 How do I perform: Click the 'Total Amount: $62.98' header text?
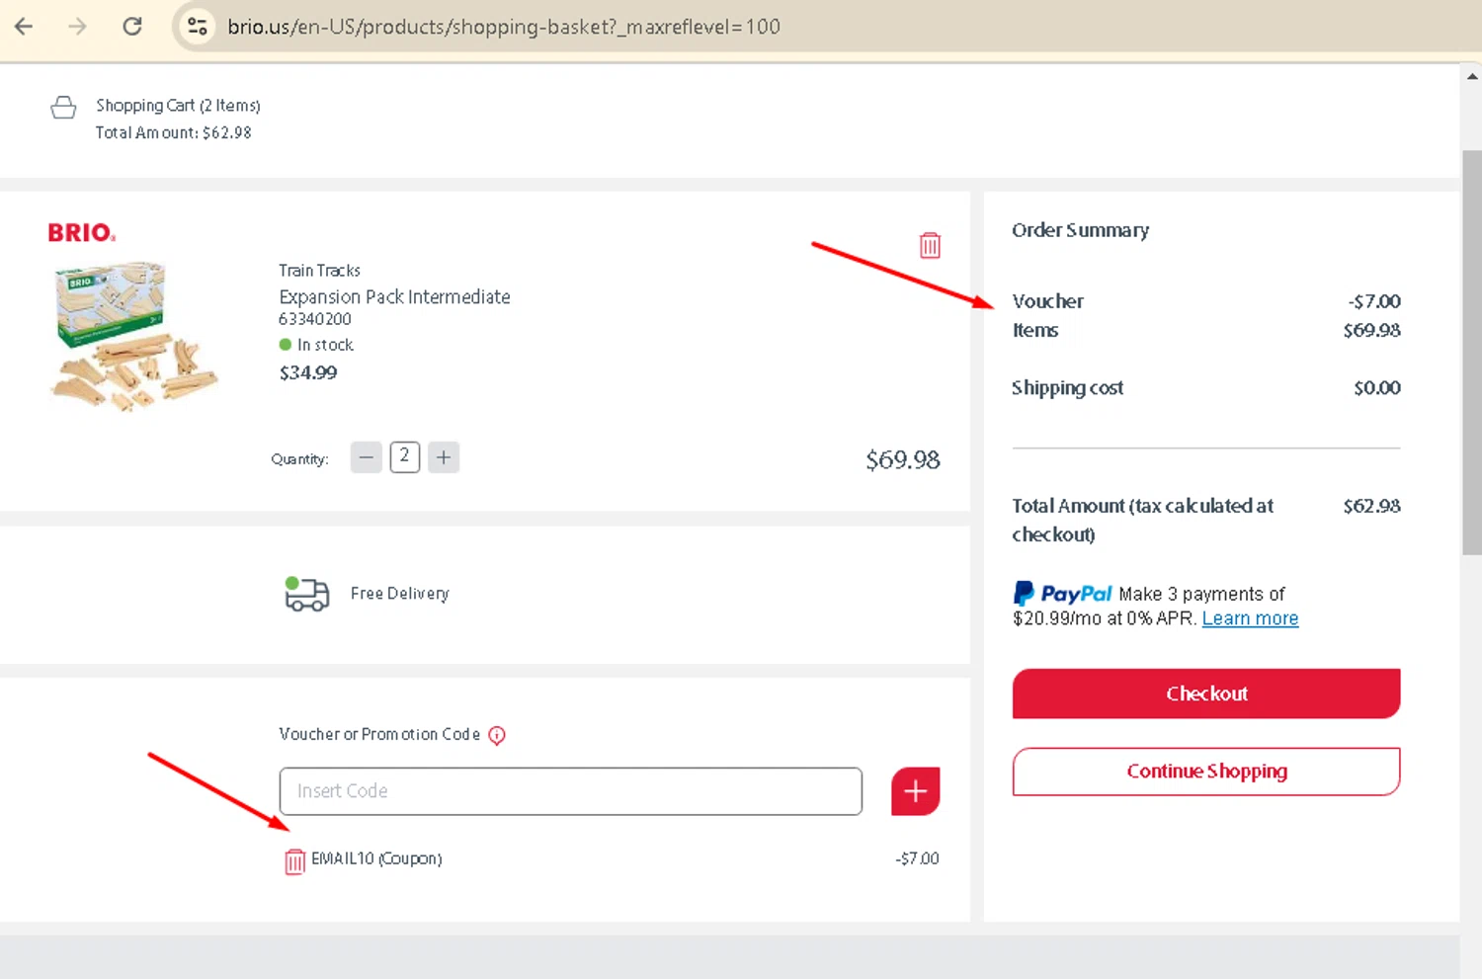coord(173,132)
